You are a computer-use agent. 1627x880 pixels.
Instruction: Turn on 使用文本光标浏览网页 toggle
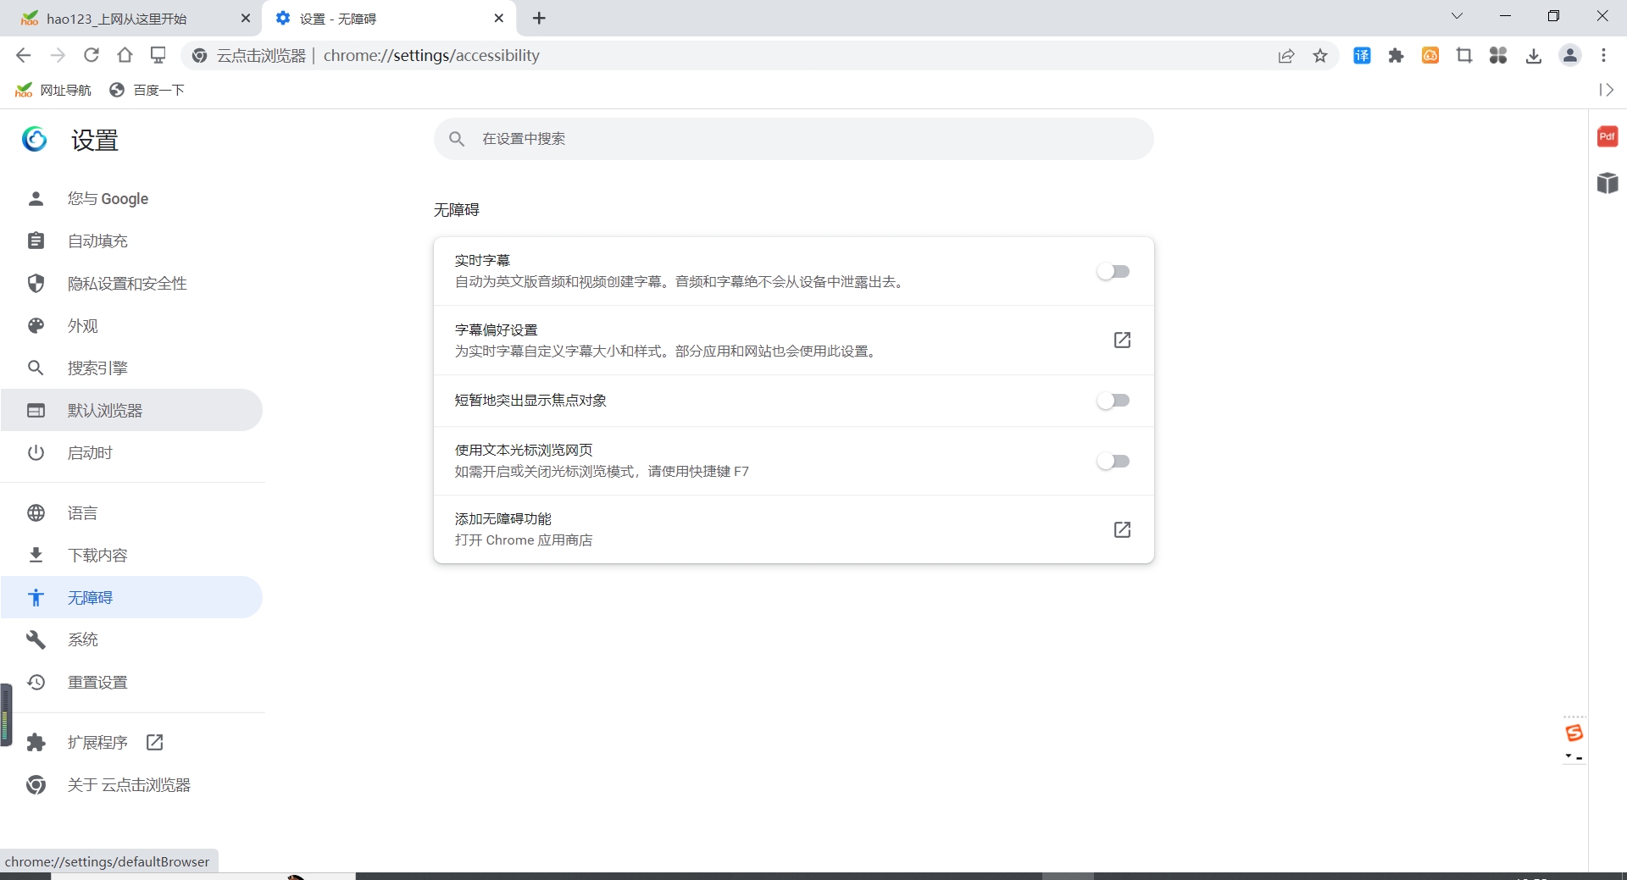coord(1113,462)
